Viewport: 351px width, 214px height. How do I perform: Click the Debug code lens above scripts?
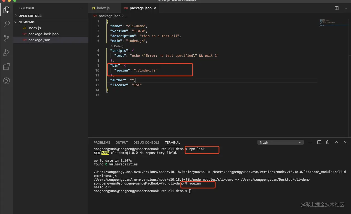point(117,46)
